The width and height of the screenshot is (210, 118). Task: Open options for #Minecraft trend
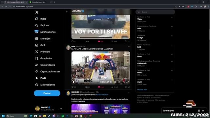172,61
